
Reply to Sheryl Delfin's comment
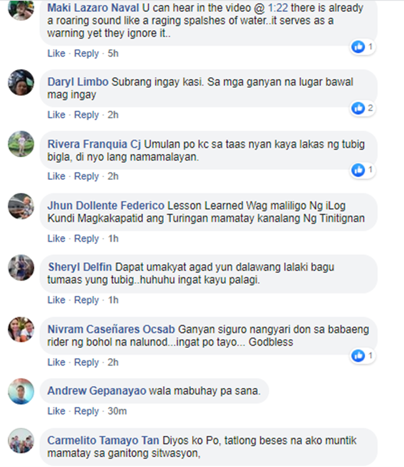click(x=86, y=300)
